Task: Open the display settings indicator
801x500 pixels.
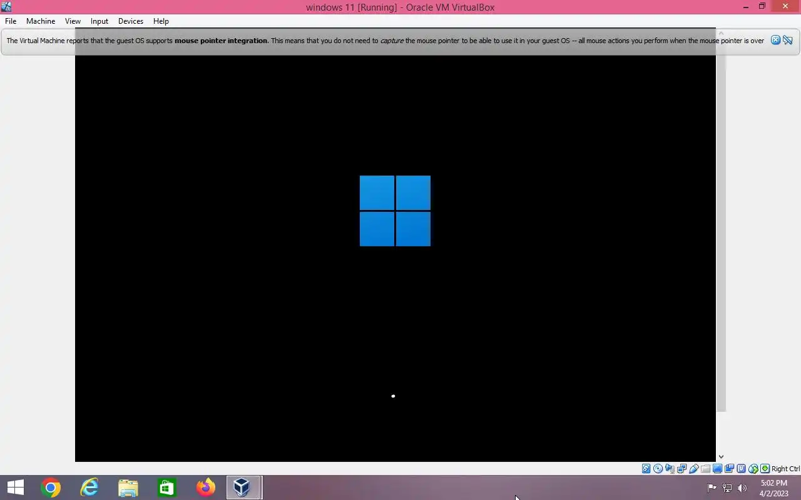Action: (x=717, y=469)
